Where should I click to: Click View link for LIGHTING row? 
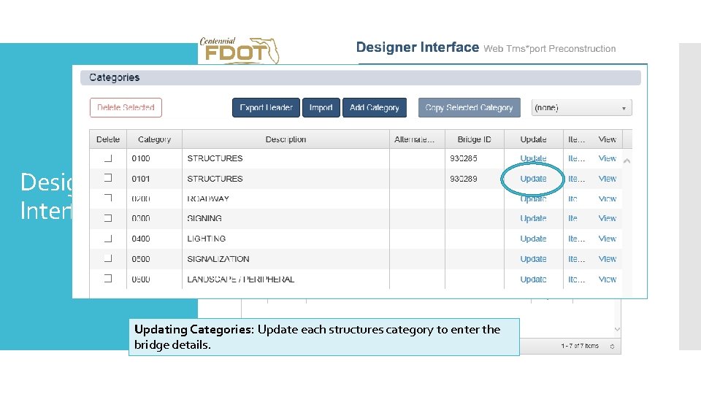pos(607,239)
